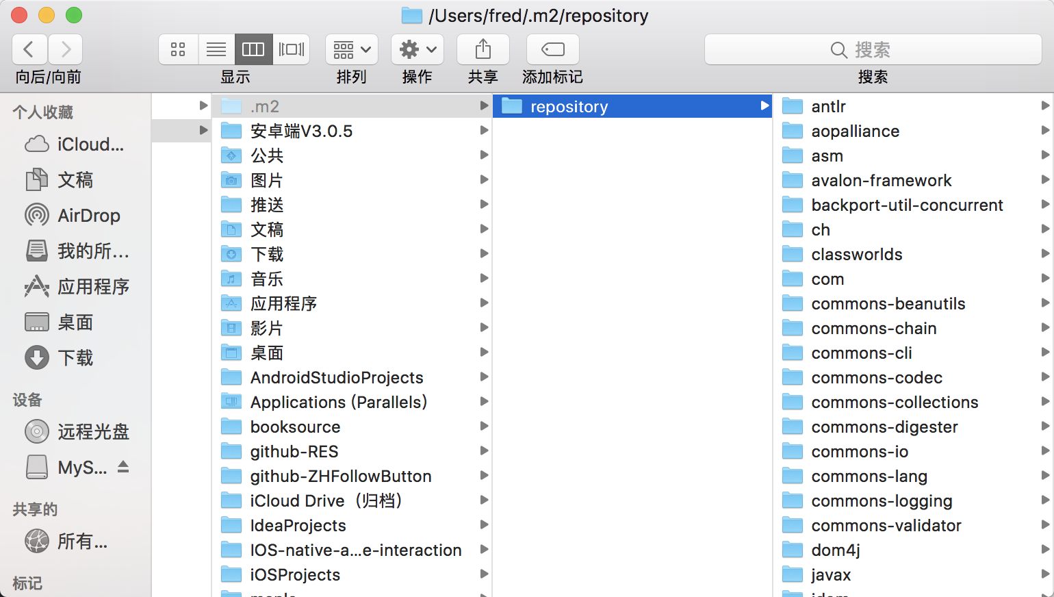This screenshot has width=1054, height=597.
Task: Click the add tags icon button
Action: pyautogui.click(x=553, y=49)
